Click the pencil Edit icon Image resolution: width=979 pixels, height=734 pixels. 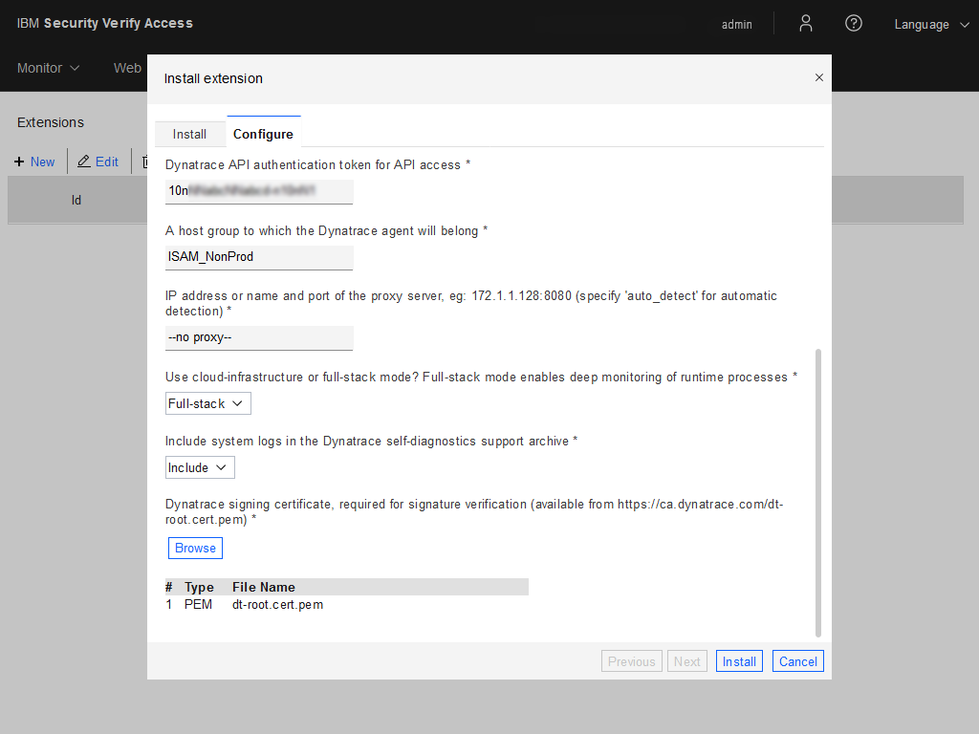[x=84, y=161]
